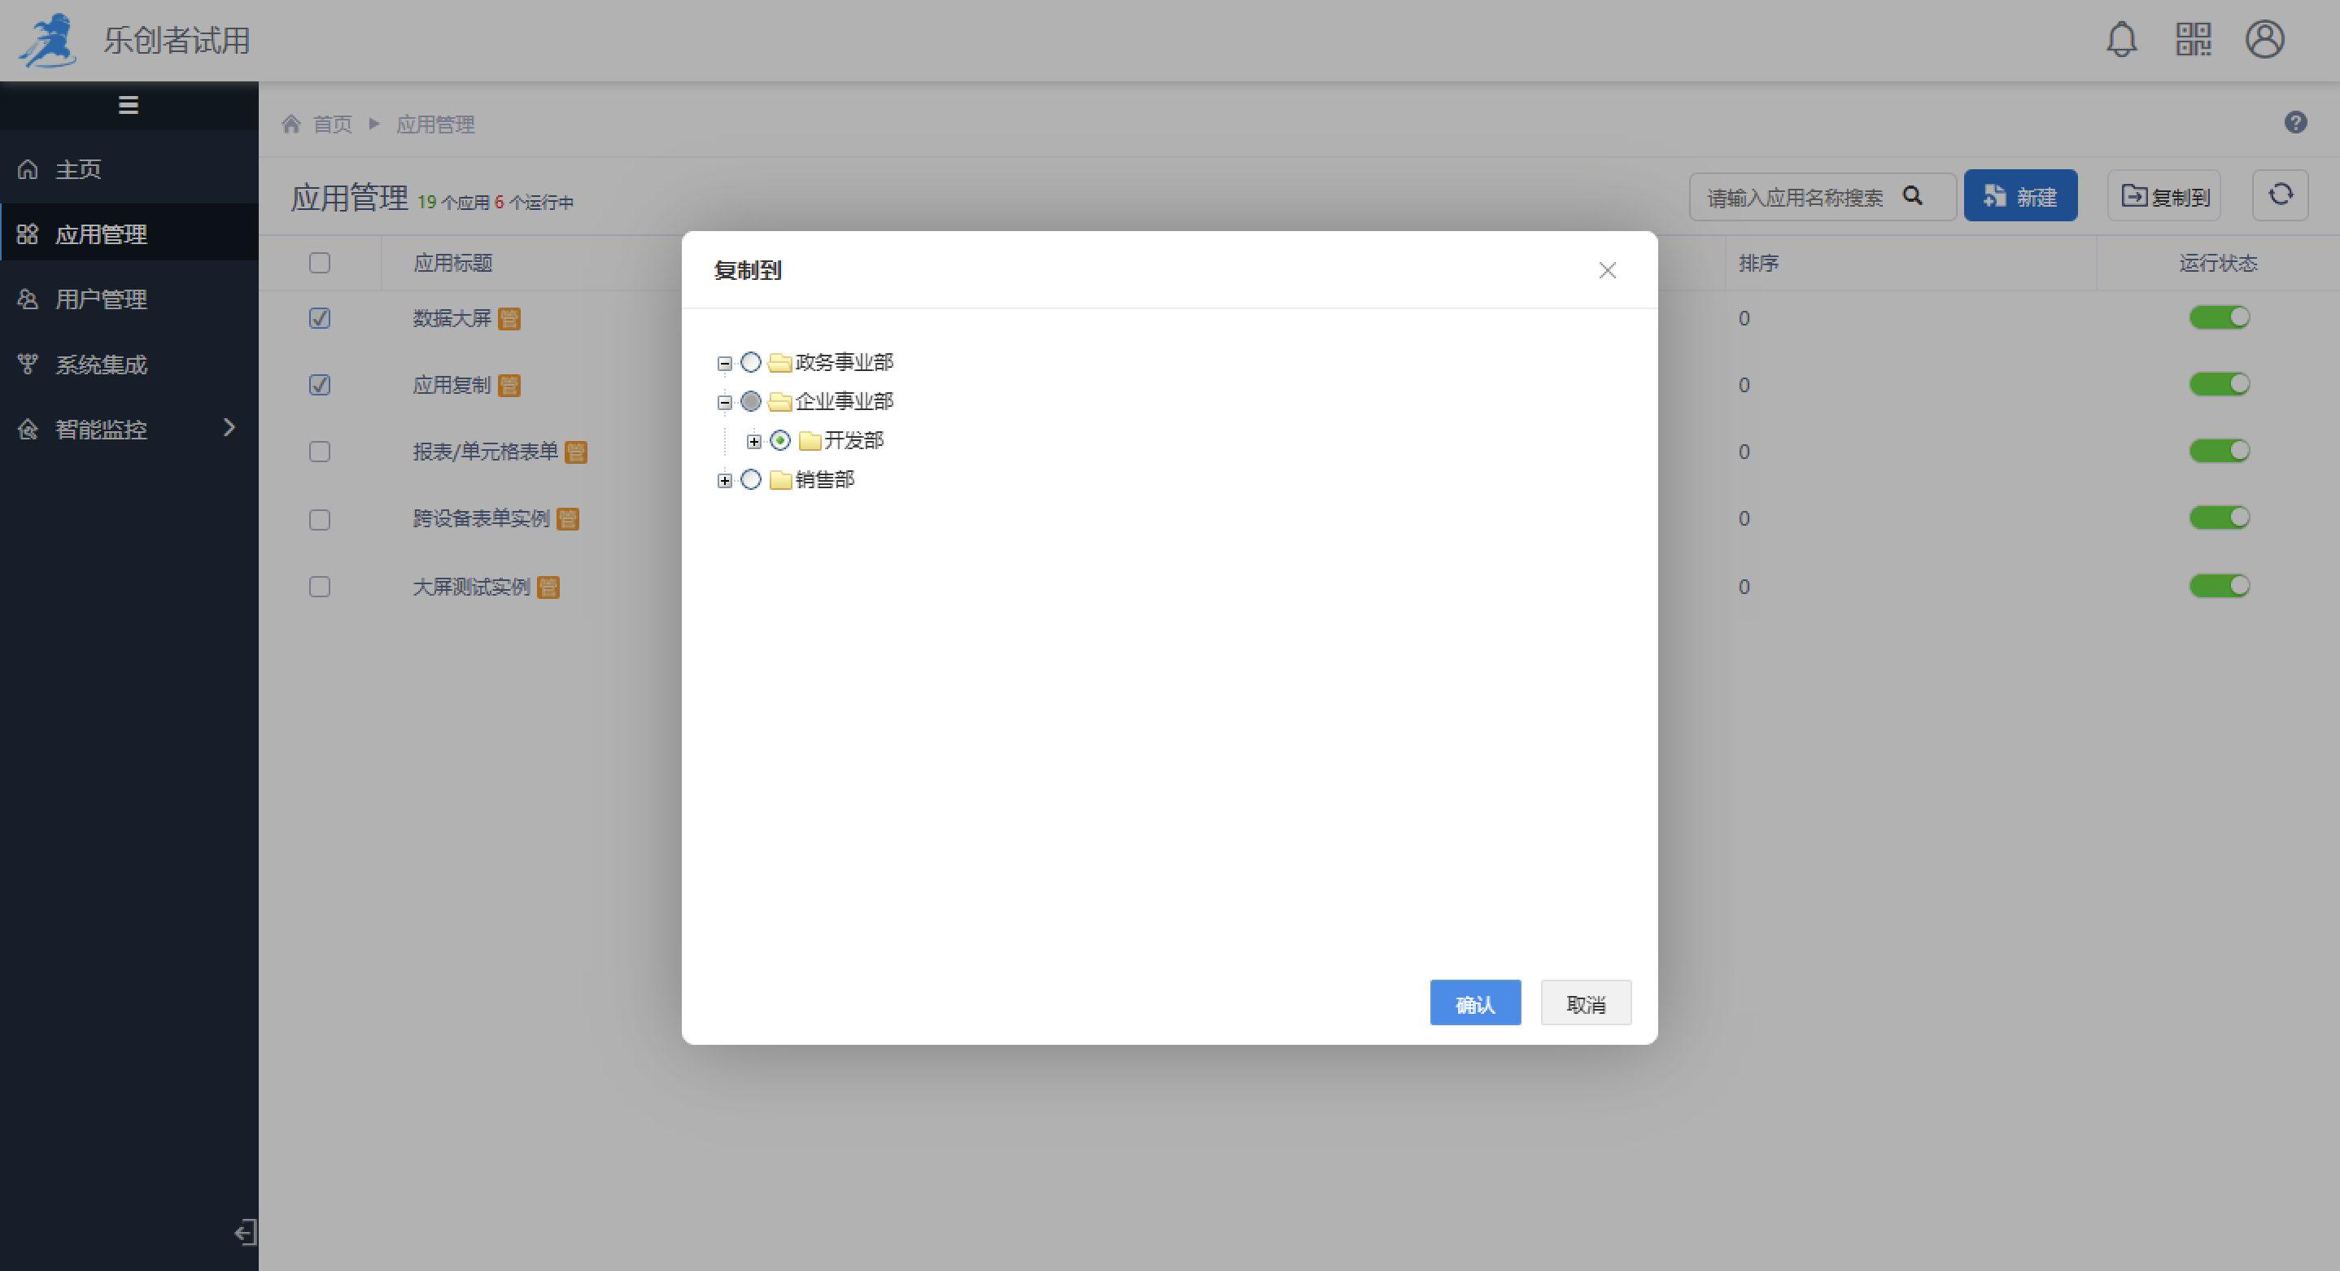Click the hamburger menu icon in sidebar
Viewport: 2340px width, 1271px height.
point(128,106)
